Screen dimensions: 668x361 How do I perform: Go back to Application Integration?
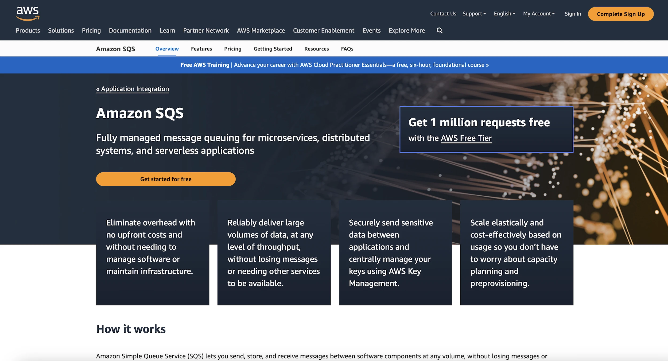[133, 89]
